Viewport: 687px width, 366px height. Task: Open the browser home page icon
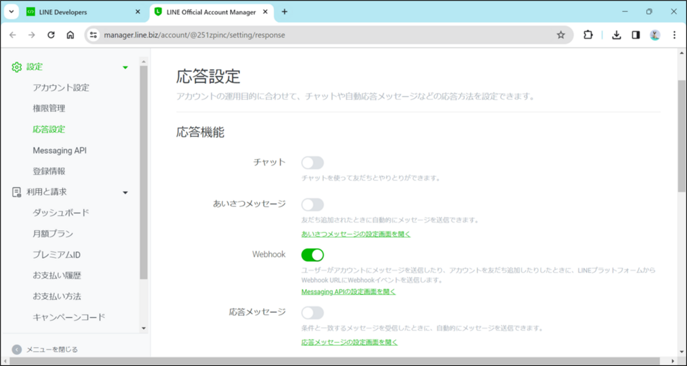pos(70,35)
